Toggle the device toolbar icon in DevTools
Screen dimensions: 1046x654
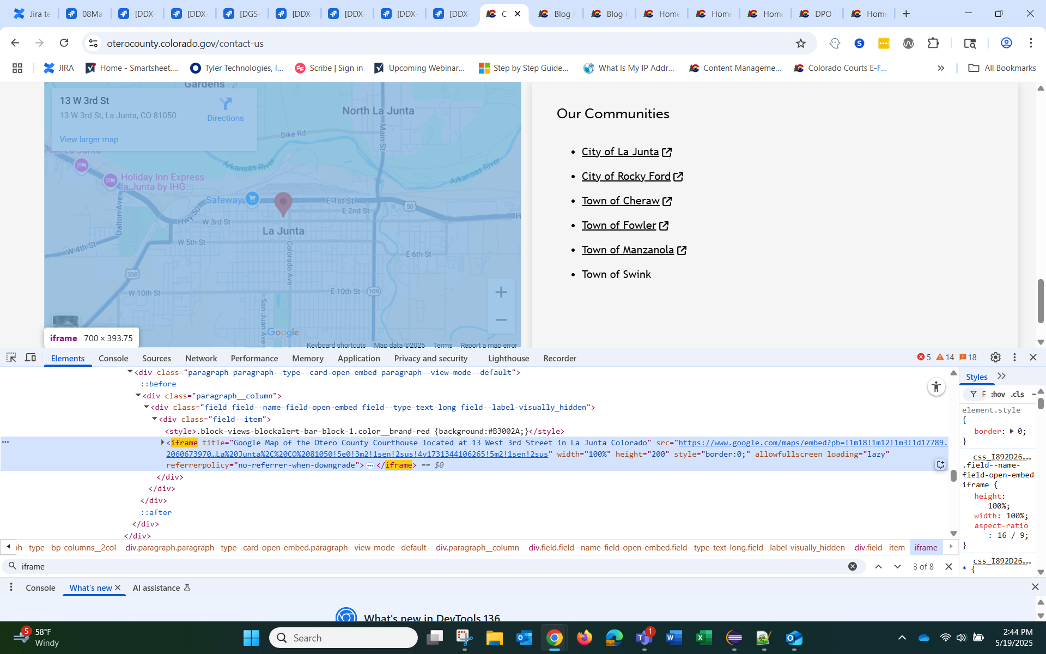pos(31,358)
